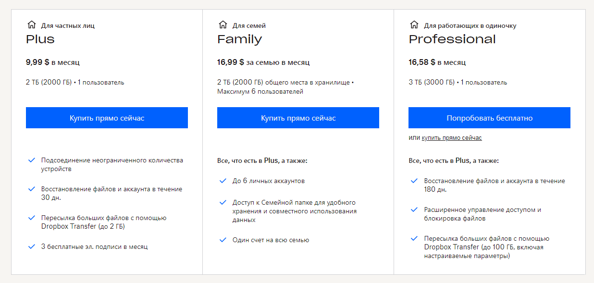
Task: Select the "Plus" plan heading
Action: click(40, 39)
